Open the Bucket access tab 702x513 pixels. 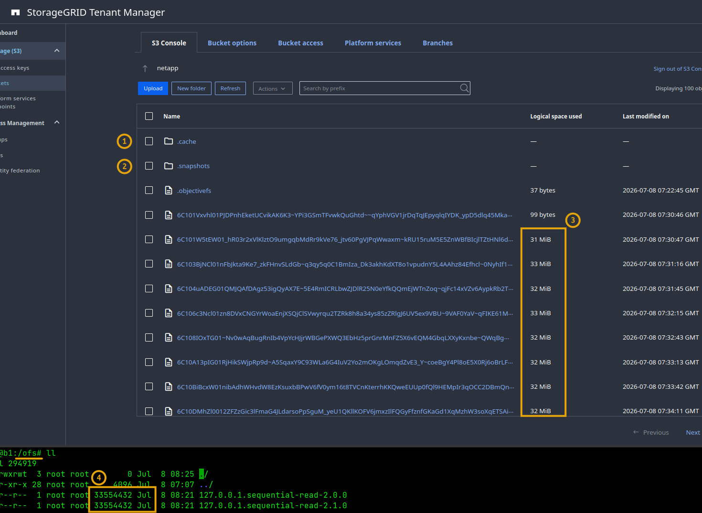[x=301, y=43]
